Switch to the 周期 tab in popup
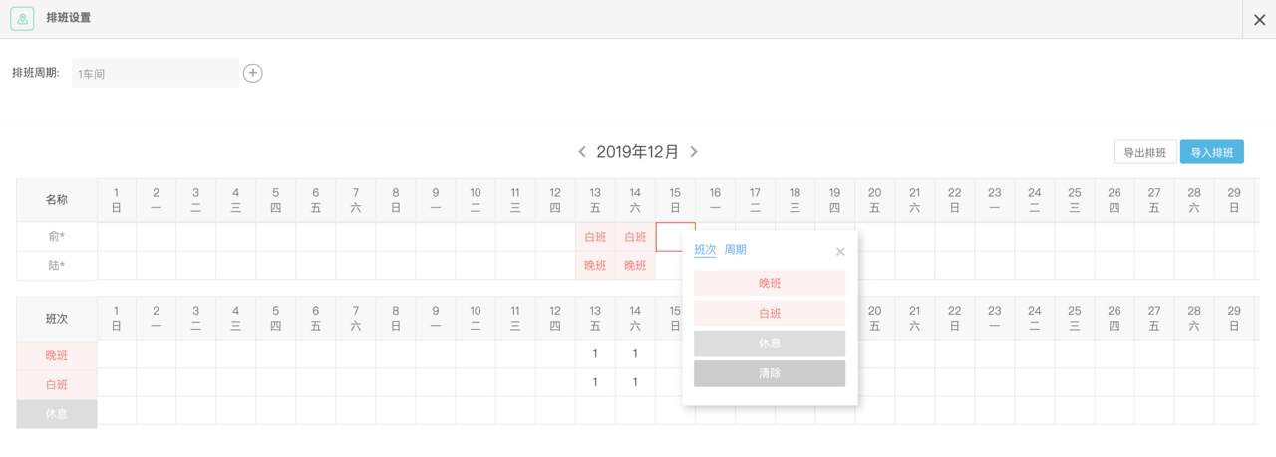Screen dimensions: 1276x457 tap(736, 250)
